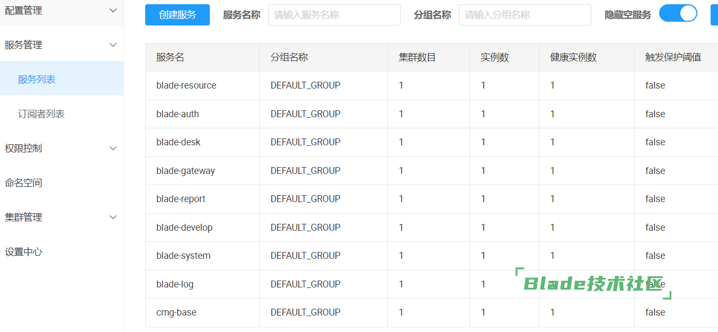Click the false threshold value for blade-system
The width and height of the screenshot is (718, 332).
[x=655, y=256]
